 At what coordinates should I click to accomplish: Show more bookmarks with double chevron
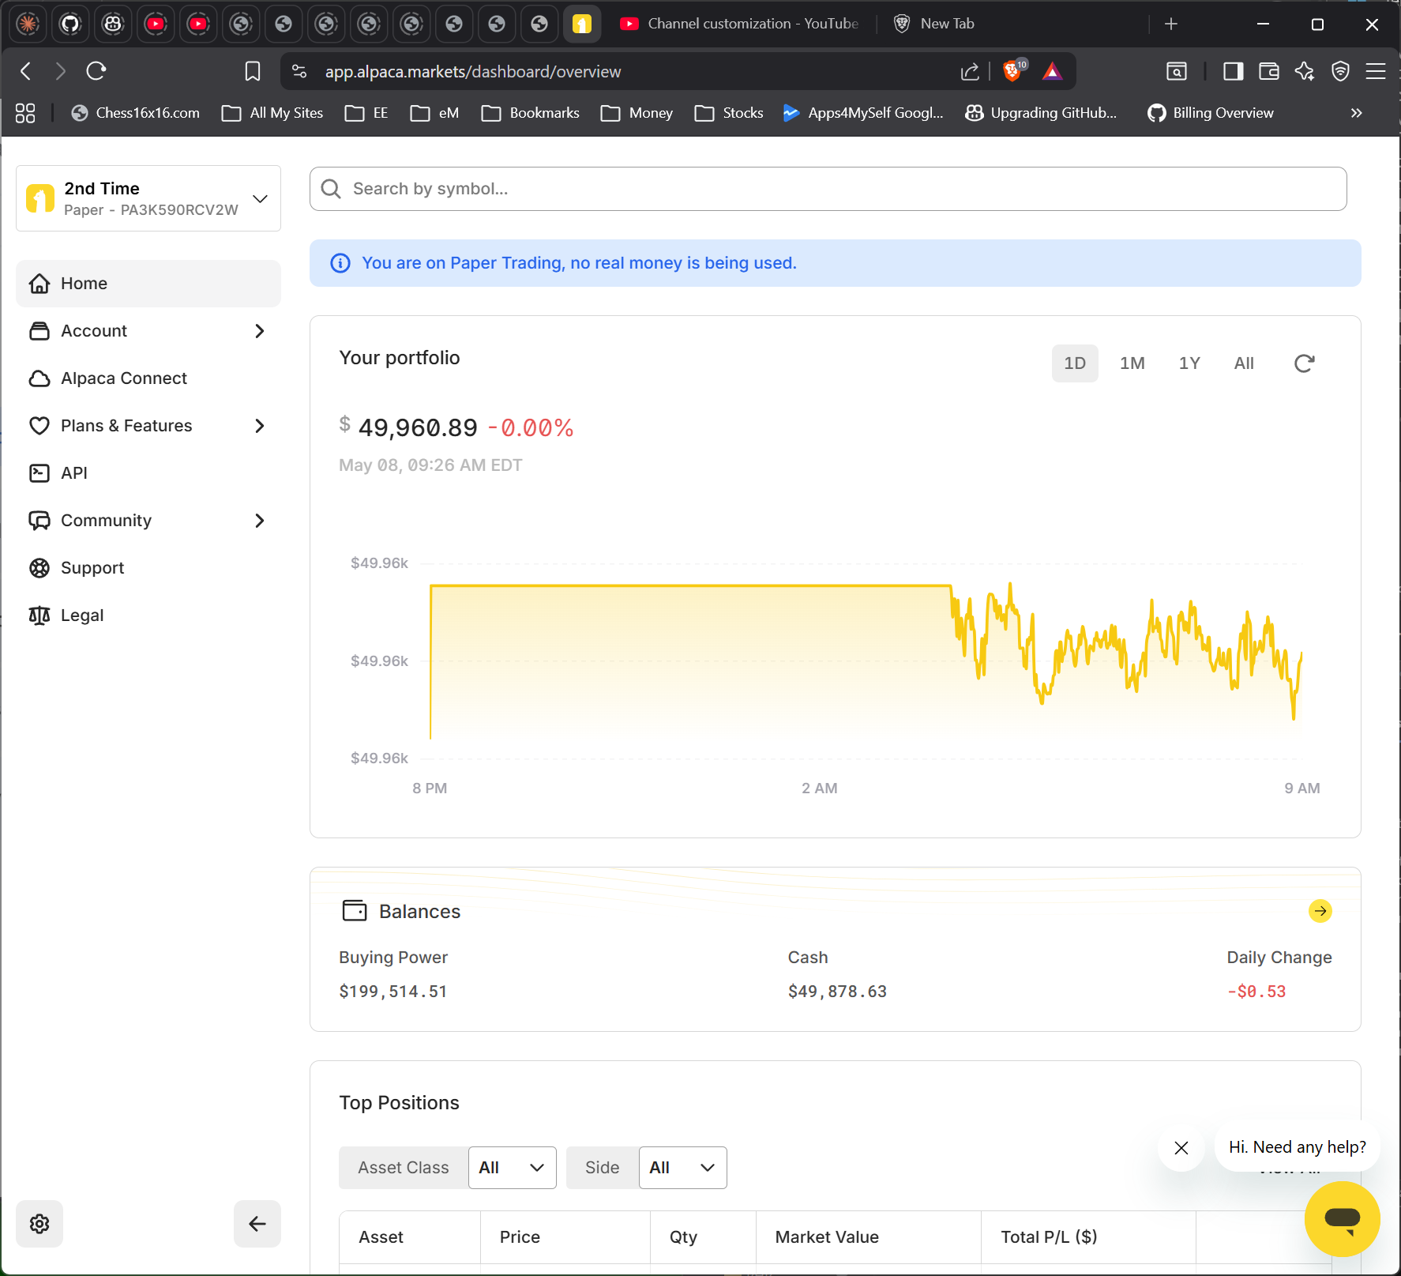[1356, 113]
